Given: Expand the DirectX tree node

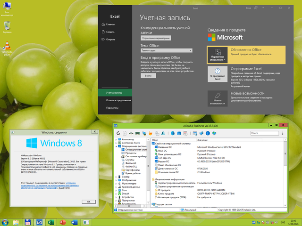Looking at the screenshot, I should tap(116, 194).
